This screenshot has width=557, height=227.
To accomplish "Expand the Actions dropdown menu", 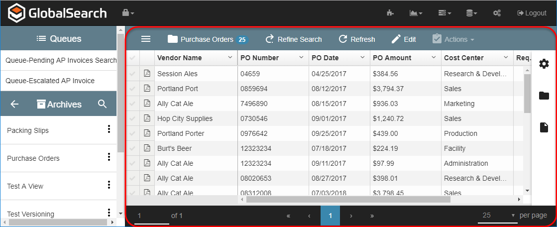I will point(453,39).
